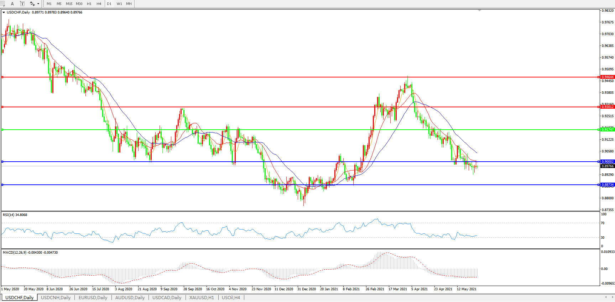Click the Arrows objects tool icon
Screen dimensions: 615x302
(x=32, y=4)
